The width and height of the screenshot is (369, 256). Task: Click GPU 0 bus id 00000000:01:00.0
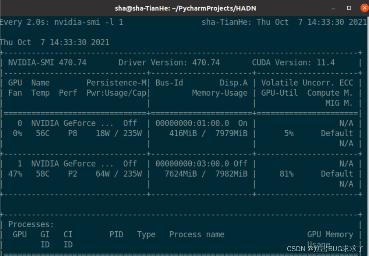(x=192, y=123)
